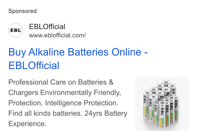This screenshot has height=137, width=197.
Task: Click the word Online in the headline
Action: 126,52
